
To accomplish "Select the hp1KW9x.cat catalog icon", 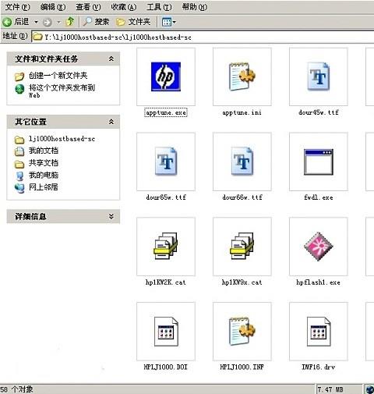I will click(242, 246).
